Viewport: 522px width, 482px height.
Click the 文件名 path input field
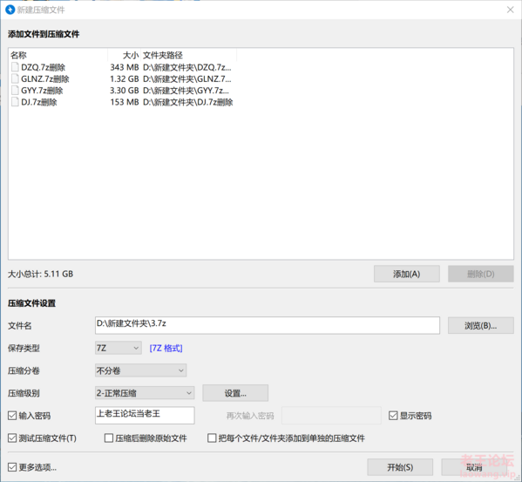pyautogui.click(x=268, y=325)
